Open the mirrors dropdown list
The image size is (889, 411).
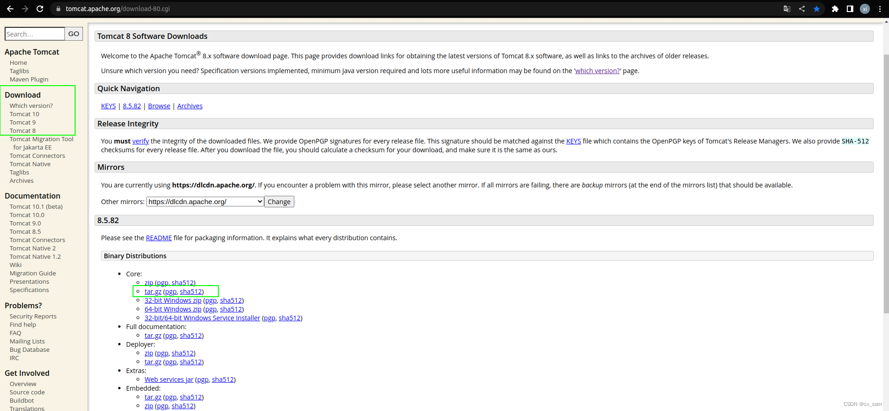click(x=205, y=202)
